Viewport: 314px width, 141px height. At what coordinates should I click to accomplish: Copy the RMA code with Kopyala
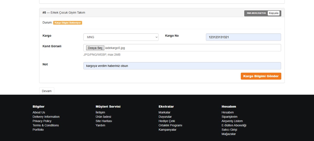(x=273, y=13)
